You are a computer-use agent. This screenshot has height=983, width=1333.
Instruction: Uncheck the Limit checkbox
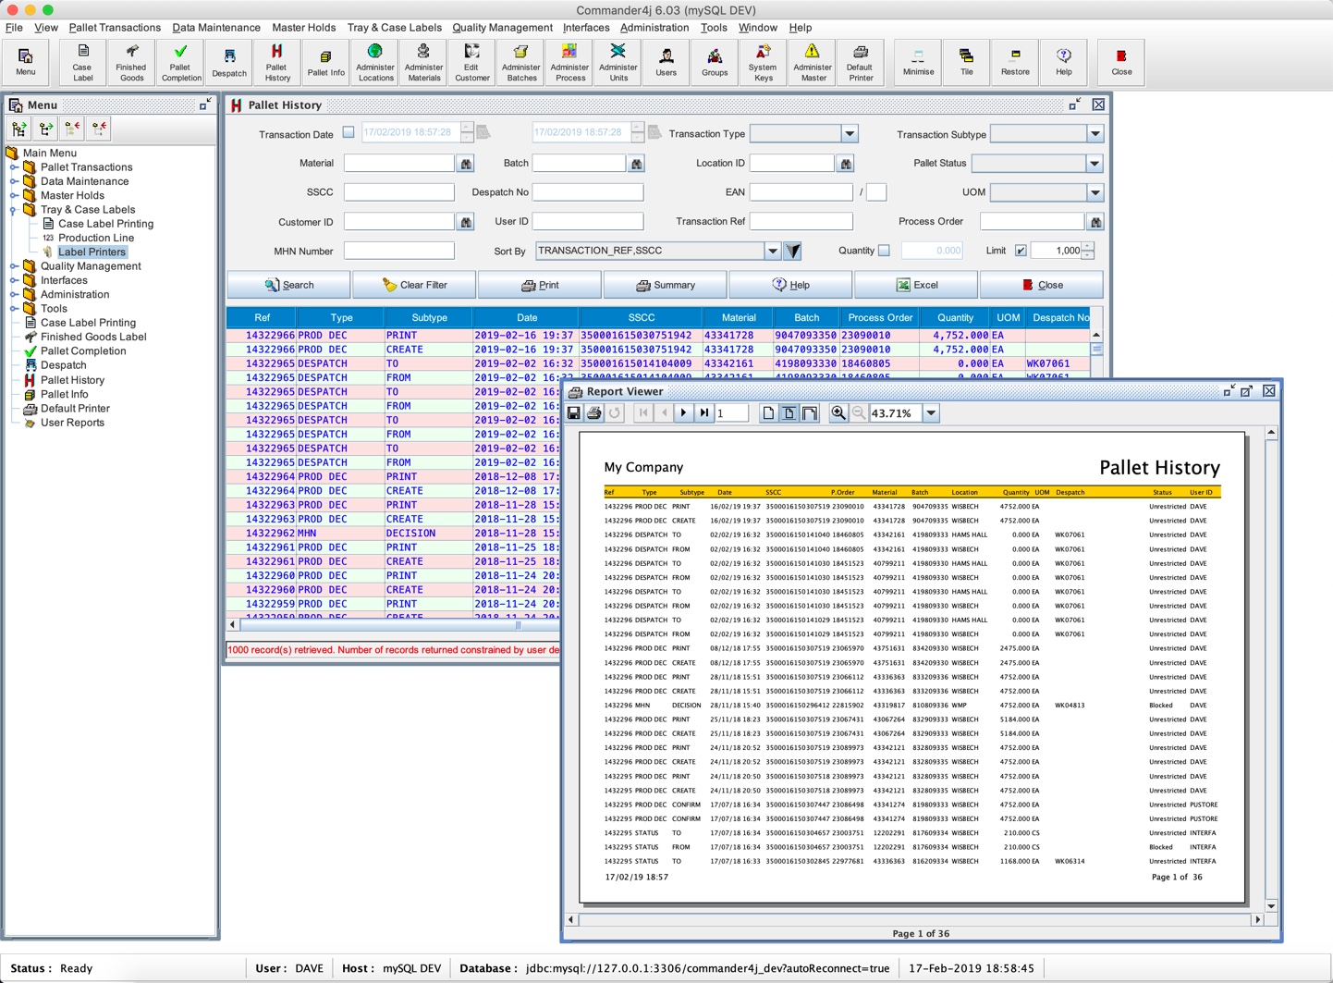click(x=1021, y=251)
